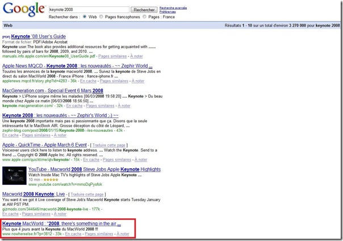The image size is (343, 241).
Task: Select the Pages francophones radio button
Action: [101, 16]
